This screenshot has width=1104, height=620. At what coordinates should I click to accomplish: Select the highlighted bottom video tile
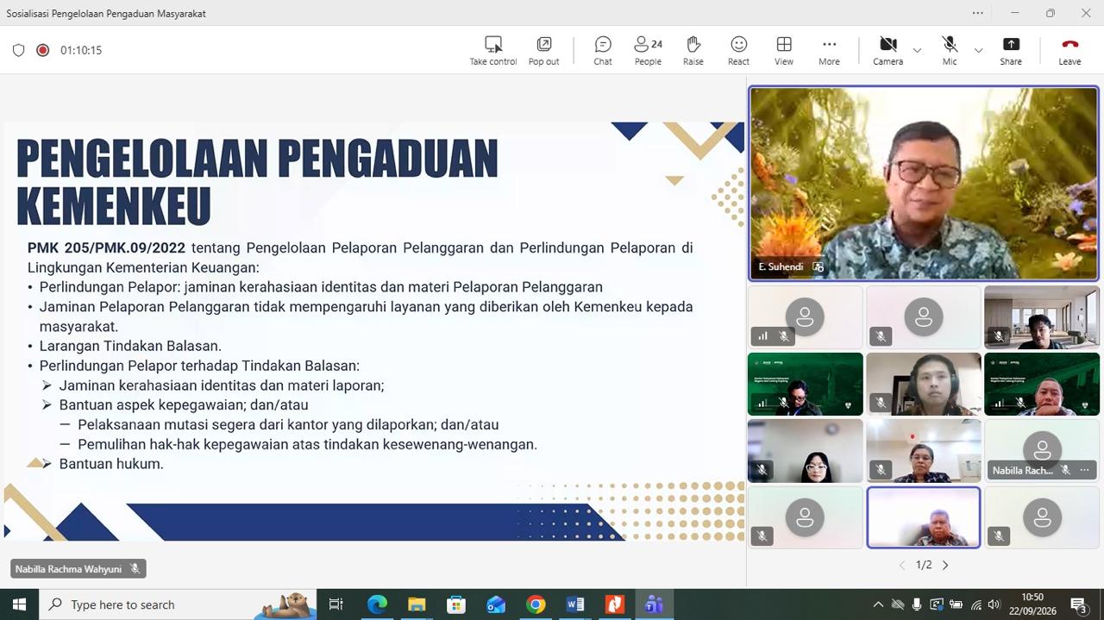point(924,517)
